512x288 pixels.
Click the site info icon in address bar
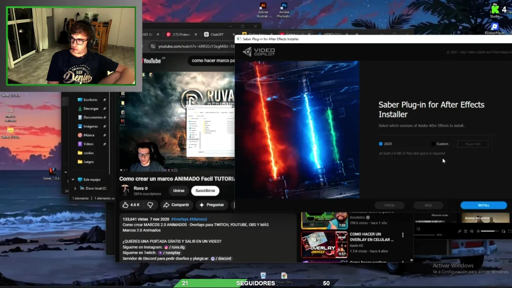point(152,46)
